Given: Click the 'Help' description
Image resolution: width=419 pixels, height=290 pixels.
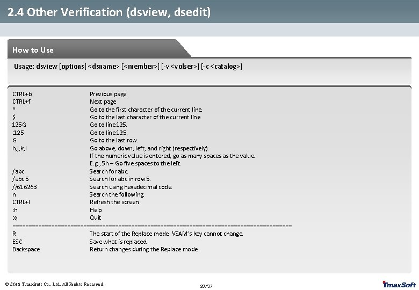Looking at the screenshot, I should coord(96,210).
